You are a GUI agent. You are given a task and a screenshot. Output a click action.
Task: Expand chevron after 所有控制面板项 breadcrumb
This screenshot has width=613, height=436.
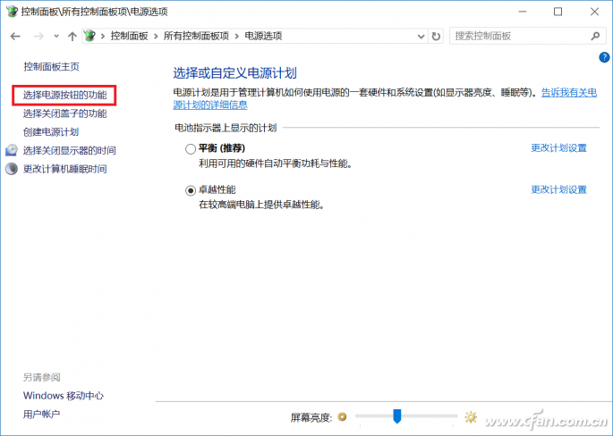pyautogui.click(x=236, y=37)
